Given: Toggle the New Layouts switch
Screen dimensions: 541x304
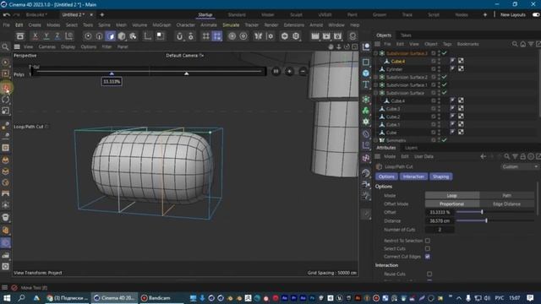Looking at the screenshot, I should (x=536, y=15).
